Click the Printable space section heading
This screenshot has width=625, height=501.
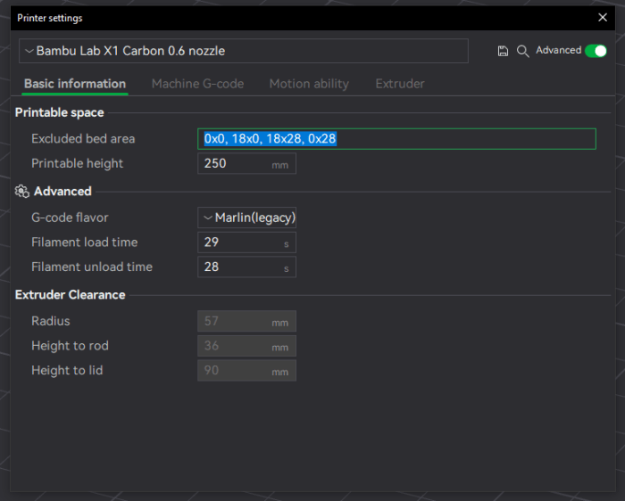[60, 112]
